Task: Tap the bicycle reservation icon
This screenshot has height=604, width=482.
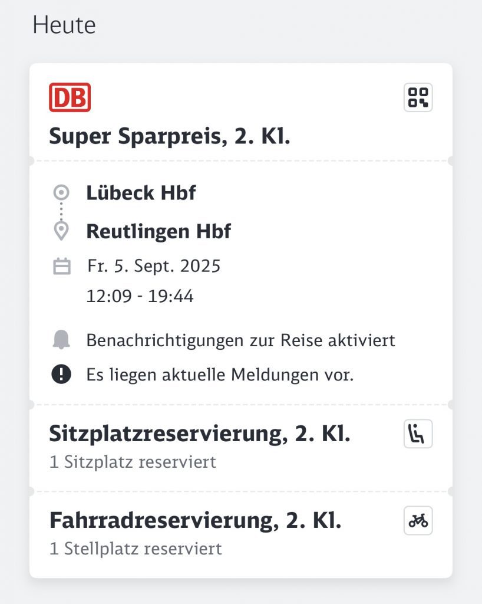Action: pyautogui.click(x=418, y=521)
